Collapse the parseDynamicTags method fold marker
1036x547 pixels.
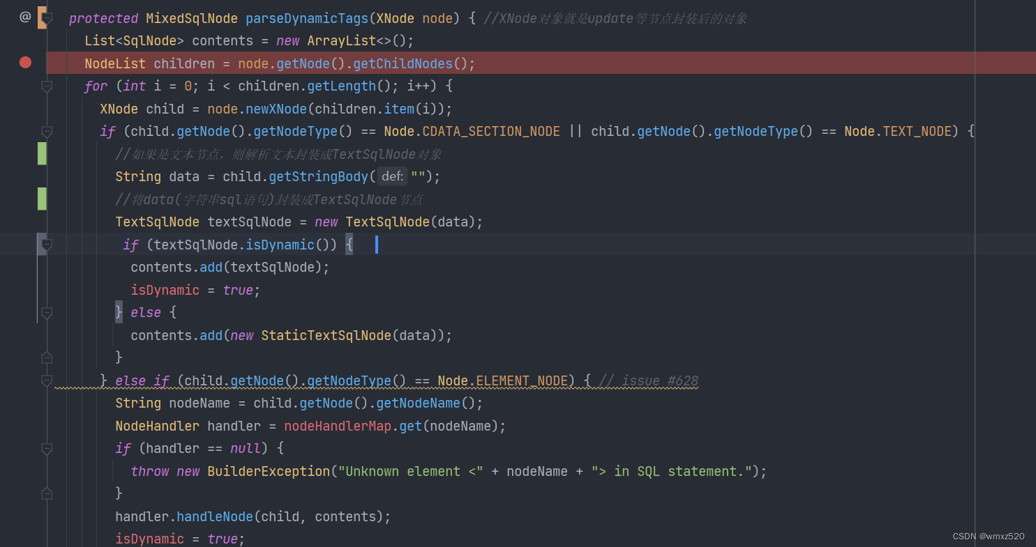point(47,17)
